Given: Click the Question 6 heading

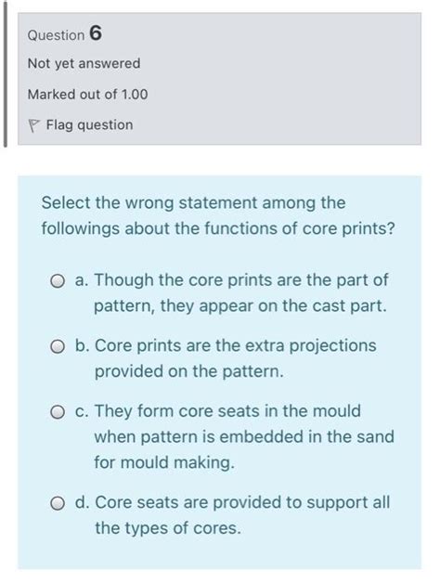Looking at the screenshot, I should (x=65, y=33).
